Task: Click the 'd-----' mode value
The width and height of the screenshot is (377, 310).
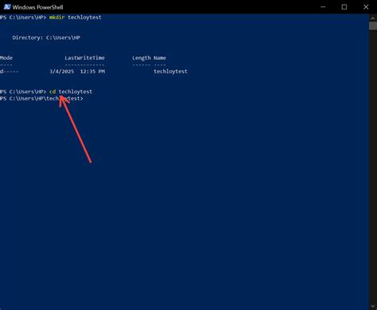Action: (9, 71)
